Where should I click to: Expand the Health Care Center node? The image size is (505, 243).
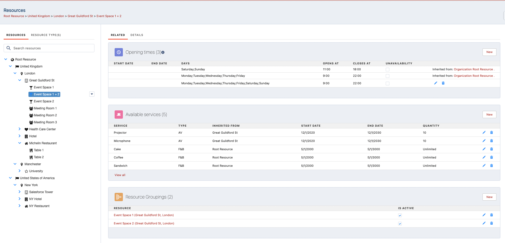pyautogui.click(x=20, y=129)
